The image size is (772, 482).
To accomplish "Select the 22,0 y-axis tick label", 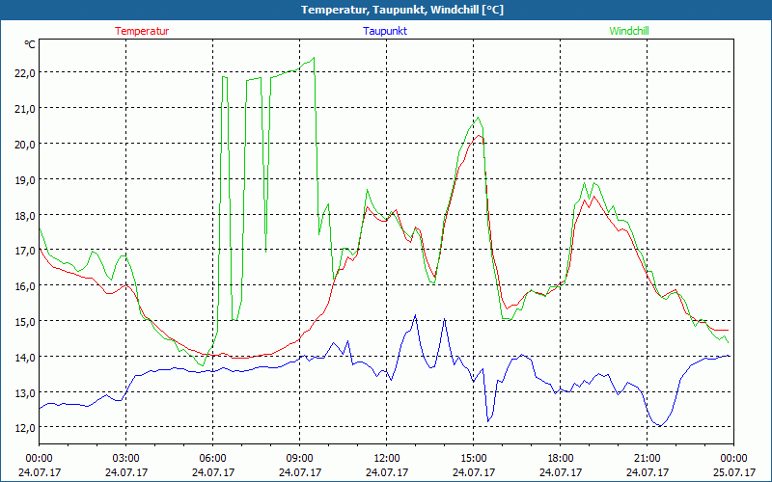I will point(23,73).
